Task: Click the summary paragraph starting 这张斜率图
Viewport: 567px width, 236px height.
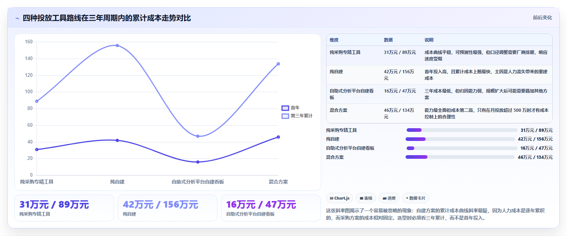Action: click(438, 215)
